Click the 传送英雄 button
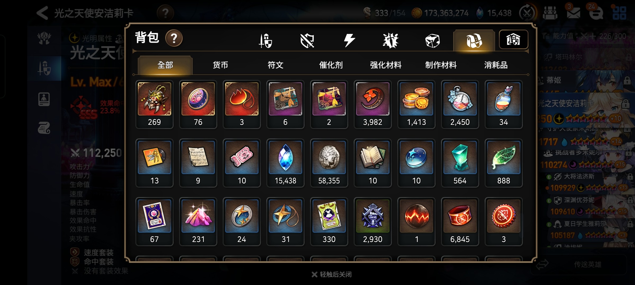This screenshot has width=635, height=285. 587,264
